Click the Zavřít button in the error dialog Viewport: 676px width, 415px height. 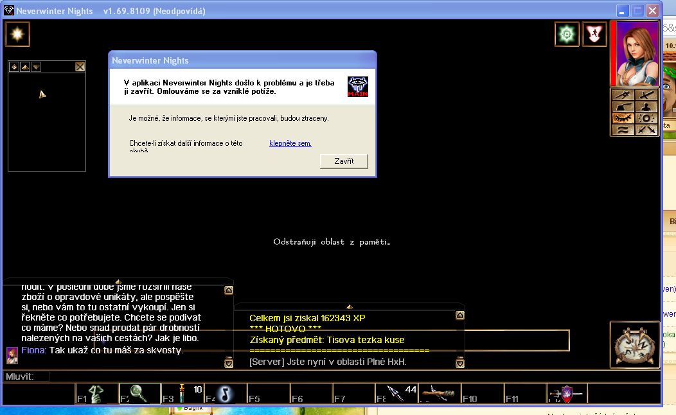tap(344, 161)
